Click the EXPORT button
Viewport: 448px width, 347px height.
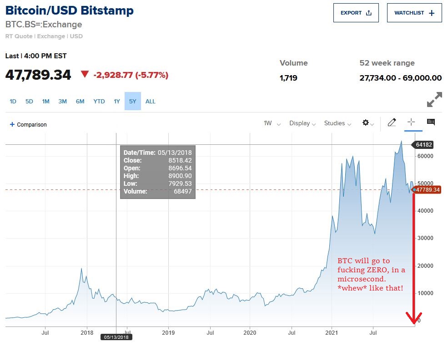356,13
